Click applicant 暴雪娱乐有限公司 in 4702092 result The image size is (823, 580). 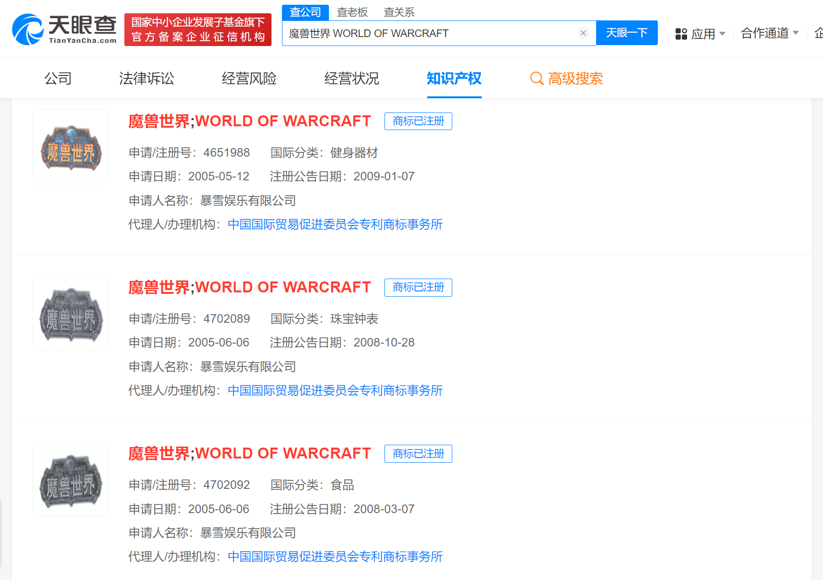pos(248,533)
